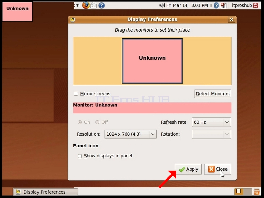Launch Firefox from the top panel
The width and height of the screenshot is (264, 198).
(x=86, y=5)
